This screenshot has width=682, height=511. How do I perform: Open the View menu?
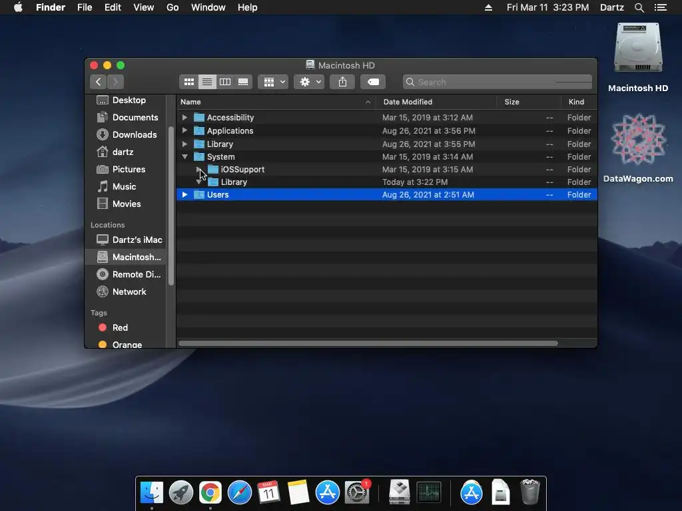point(144,7)
